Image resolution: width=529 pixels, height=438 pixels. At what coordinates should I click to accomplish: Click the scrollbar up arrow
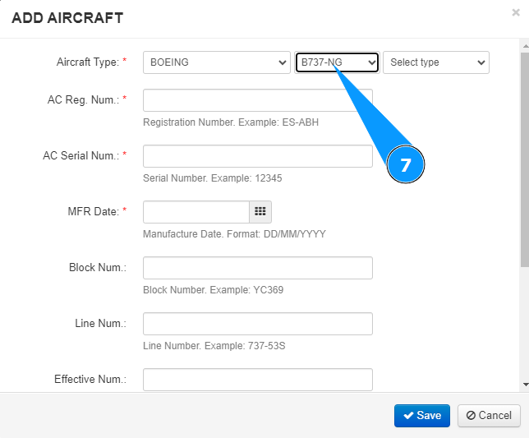525,47
